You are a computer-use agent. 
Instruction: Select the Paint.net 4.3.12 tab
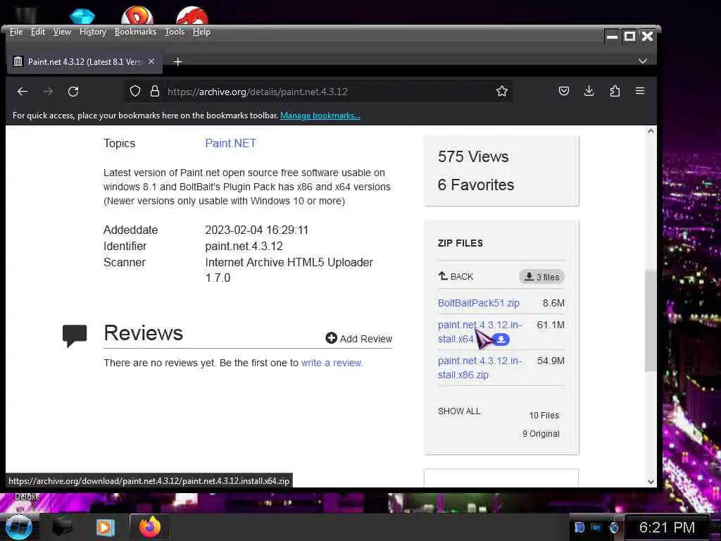pyautogui.click(x=84, y=62)
